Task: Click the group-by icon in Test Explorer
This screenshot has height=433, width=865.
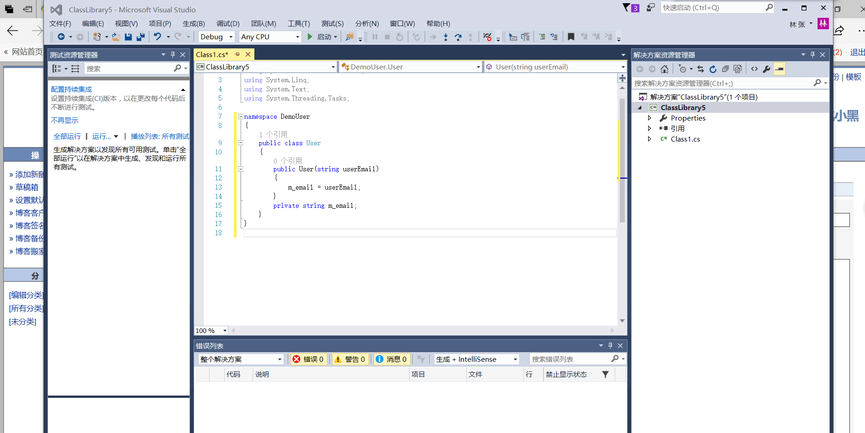Action: point(57,69)
